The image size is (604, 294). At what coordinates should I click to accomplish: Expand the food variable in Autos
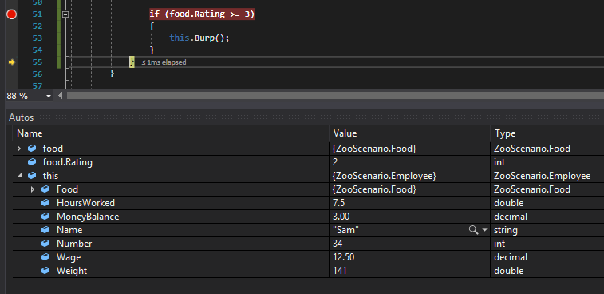(19, 149)
